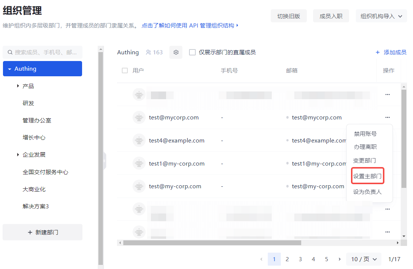413x269 pixels.
Task: Check the select-all checkbox in 用户 header
Action: pos(125,71)
